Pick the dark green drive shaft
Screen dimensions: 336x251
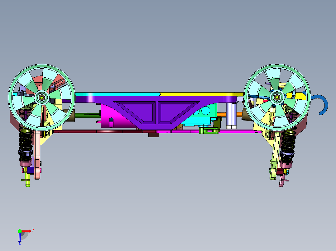tap(87, 116)
